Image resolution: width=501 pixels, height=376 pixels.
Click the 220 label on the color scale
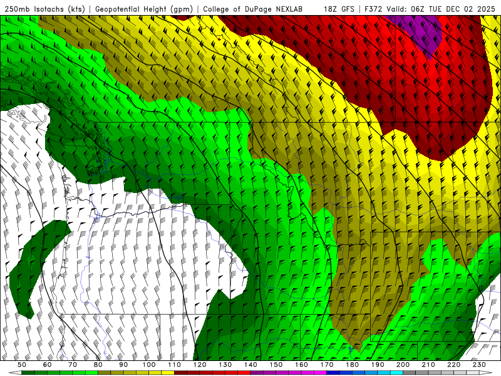click(x=454, y=365)
